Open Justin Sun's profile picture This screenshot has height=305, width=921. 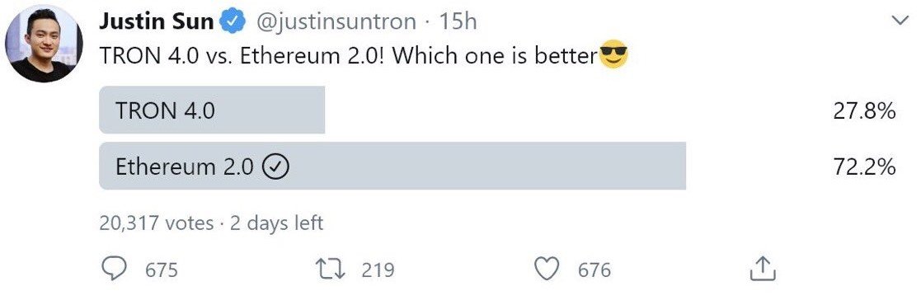click(x=43, y=45)
